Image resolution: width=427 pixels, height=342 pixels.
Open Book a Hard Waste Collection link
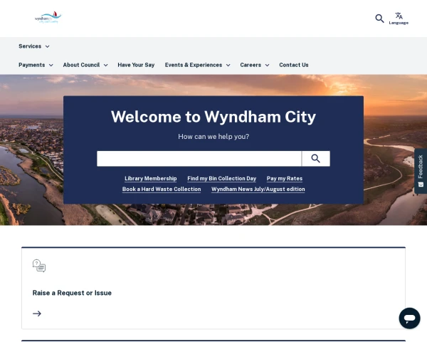click(162, 189)
